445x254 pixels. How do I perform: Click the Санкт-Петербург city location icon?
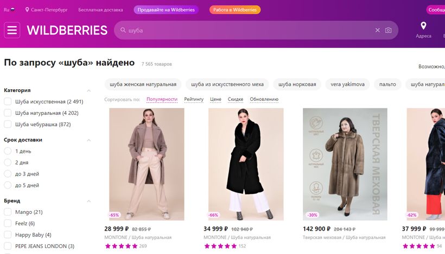click(x=27, y=10)
